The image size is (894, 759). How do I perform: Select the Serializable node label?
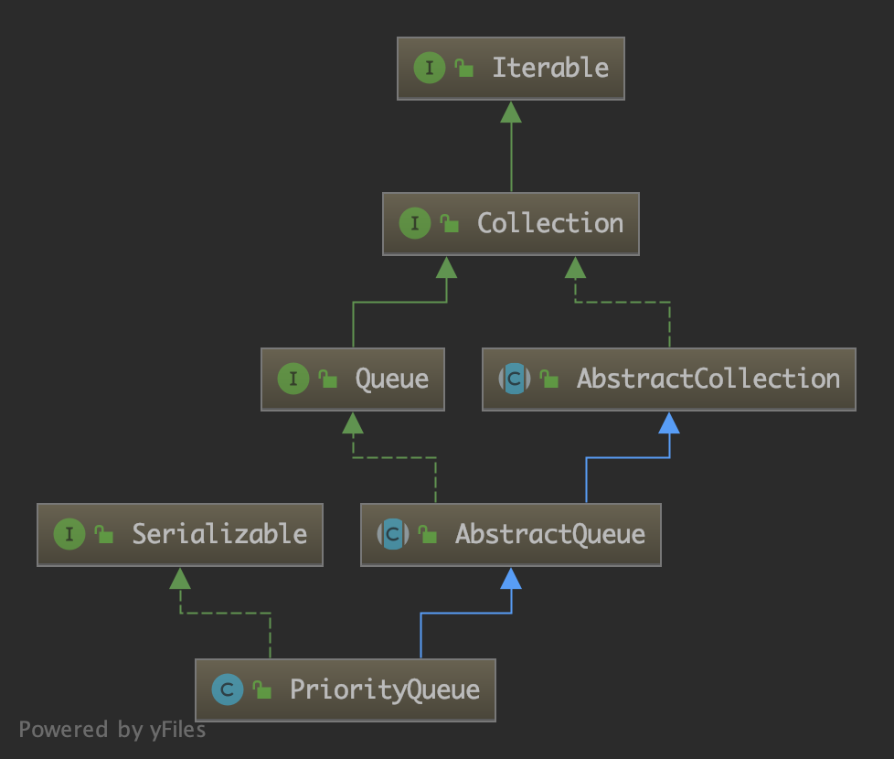pos(219,535)
